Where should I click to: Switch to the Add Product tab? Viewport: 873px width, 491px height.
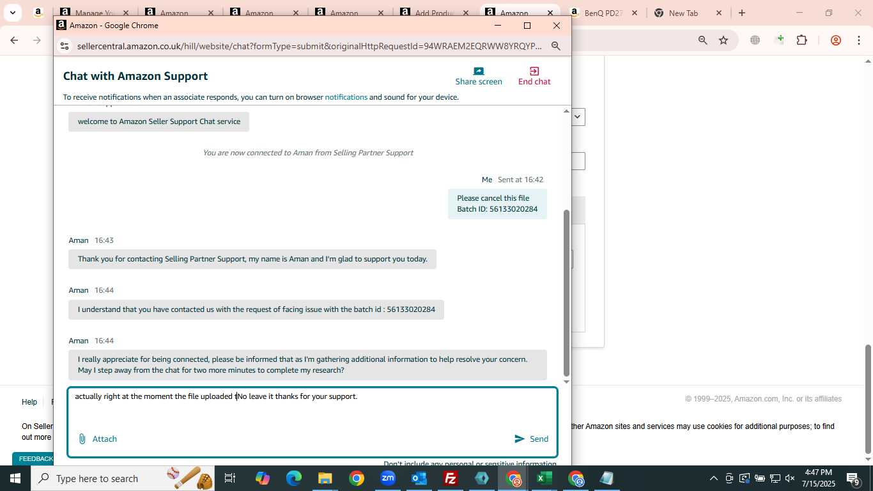434,13
